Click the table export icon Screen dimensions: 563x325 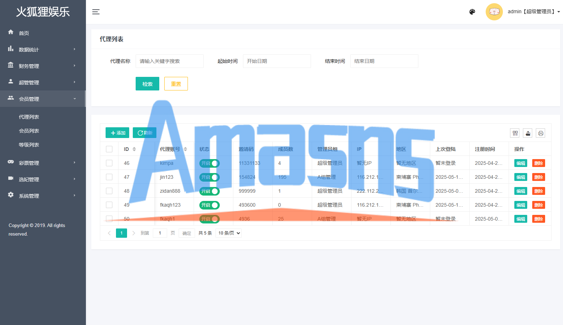[528, 133]
